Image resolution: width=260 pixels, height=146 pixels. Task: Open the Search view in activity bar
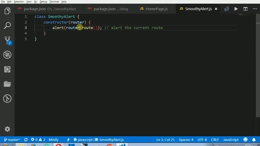(7, 26)
